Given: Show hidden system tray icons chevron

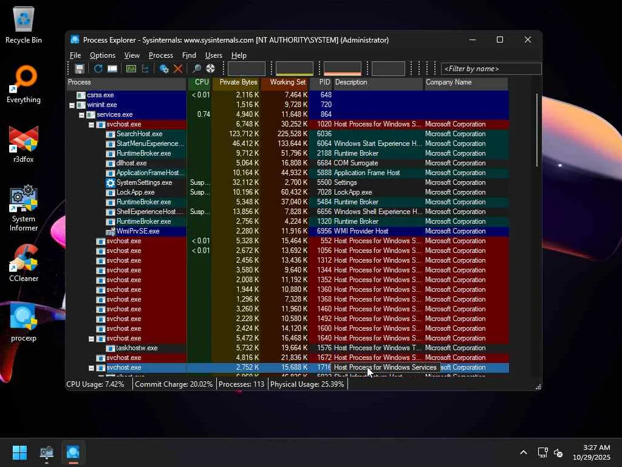Looking at the screenshot, I should point(524,452).
